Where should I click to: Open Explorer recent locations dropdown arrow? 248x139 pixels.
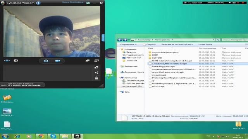coord(129,40)
